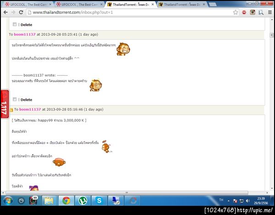Open the Chrome menu hamburger icon

pyautogui.click(x=270, y=12)
